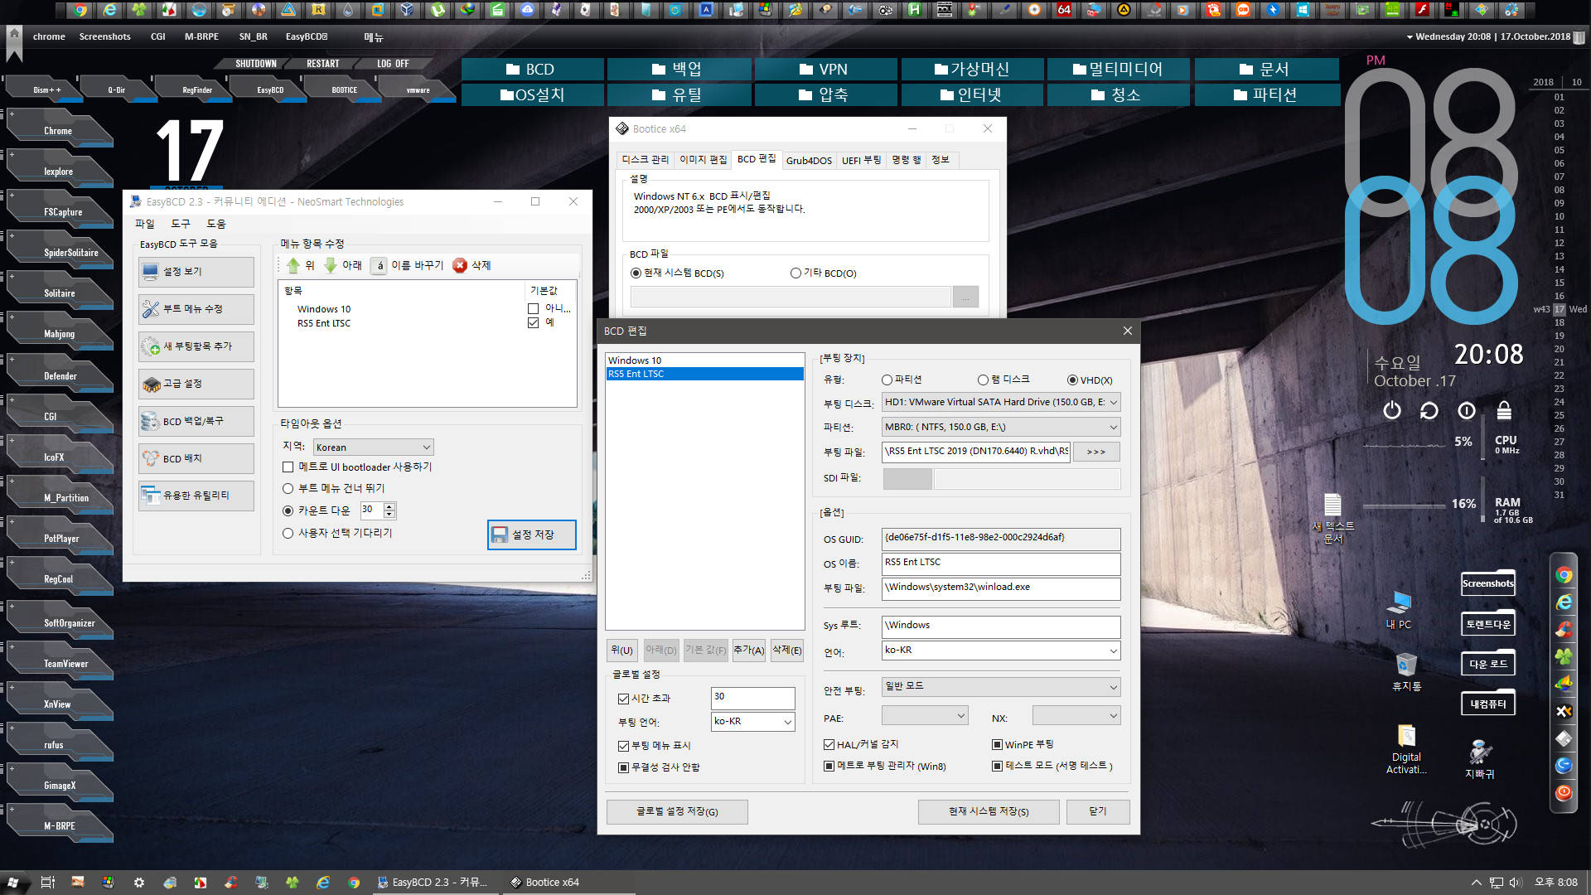
Task: Select the Windows 10 entry in BCD editor list
Action: [x=704, y=360]
